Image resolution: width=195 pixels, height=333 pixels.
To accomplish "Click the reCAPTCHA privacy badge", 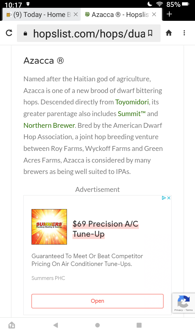I will (x=184, y=303).
